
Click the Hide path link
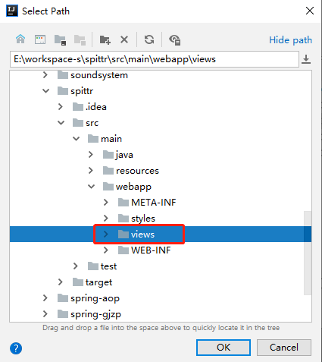[290, 40]
